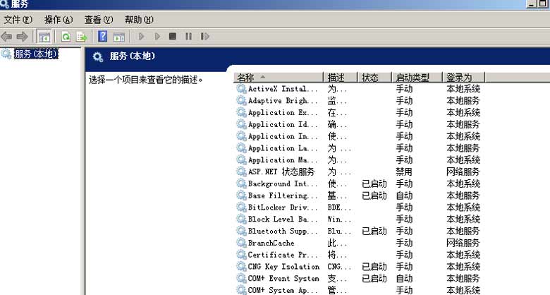
Task: Refresh the services list with the green refresh icon
Action: (x=66, y=37)
